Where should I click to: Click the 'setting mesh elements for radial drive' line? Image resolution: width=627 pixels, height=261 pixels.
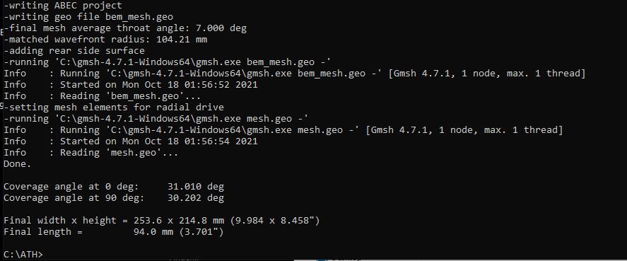click(x=114, y=108)
